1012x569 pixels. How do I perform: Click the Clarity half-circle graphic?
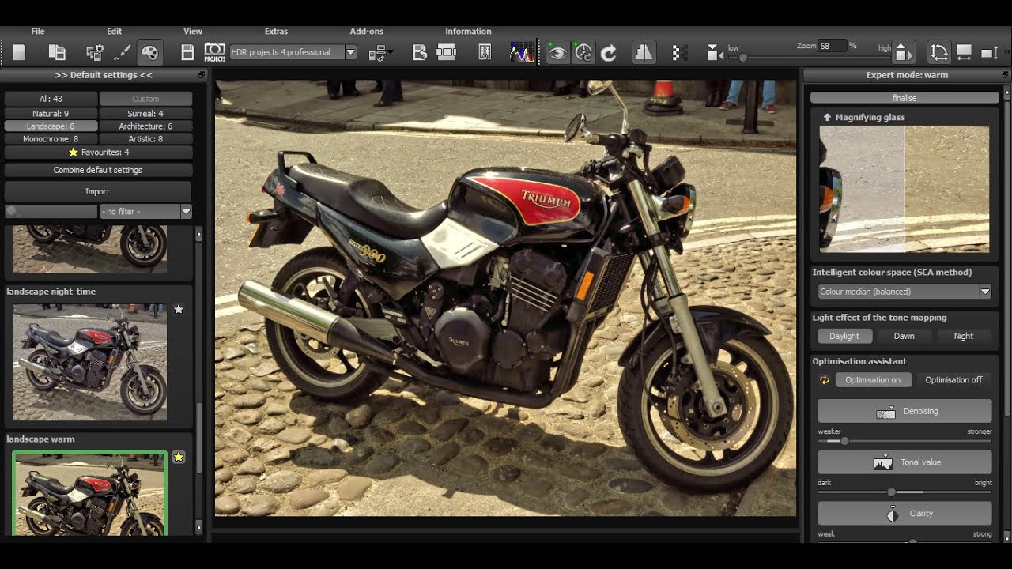(893, 514)
